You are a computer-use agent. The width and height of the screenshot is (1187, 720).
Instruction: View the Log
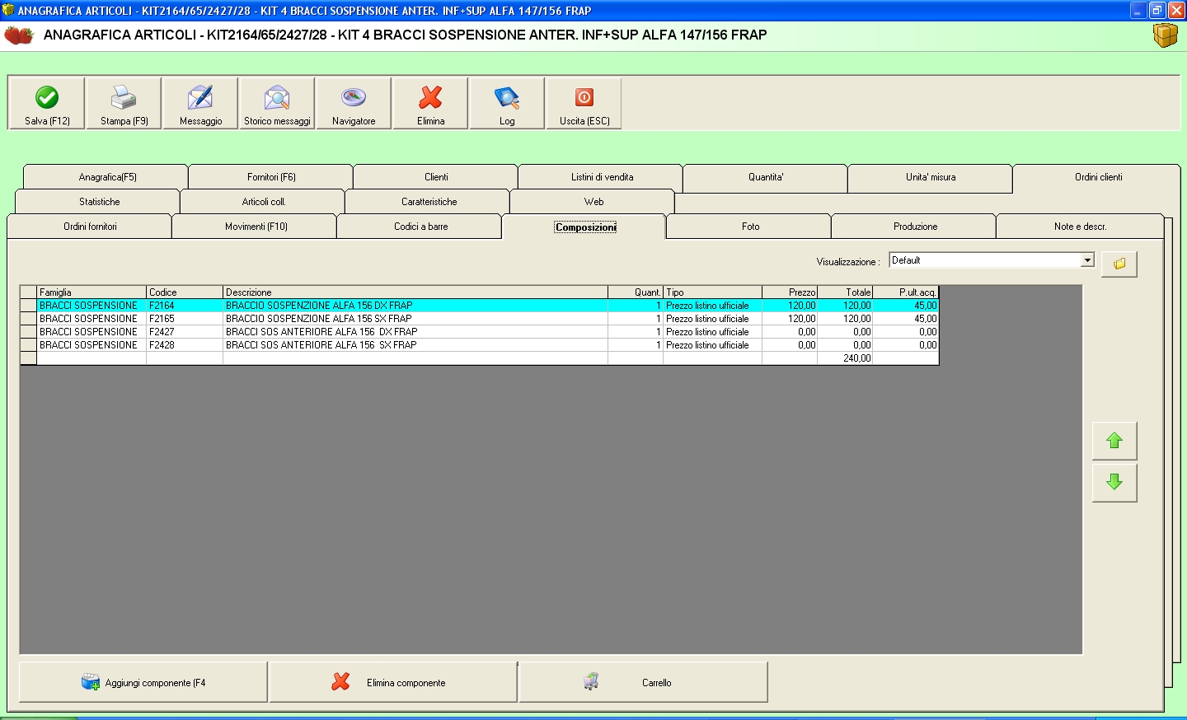point(507,103)
